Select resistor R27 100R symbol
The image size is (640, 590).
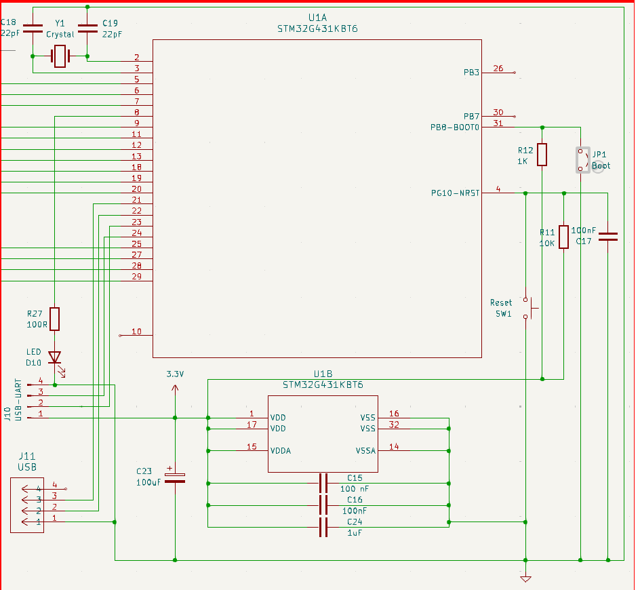coord(55,319)
